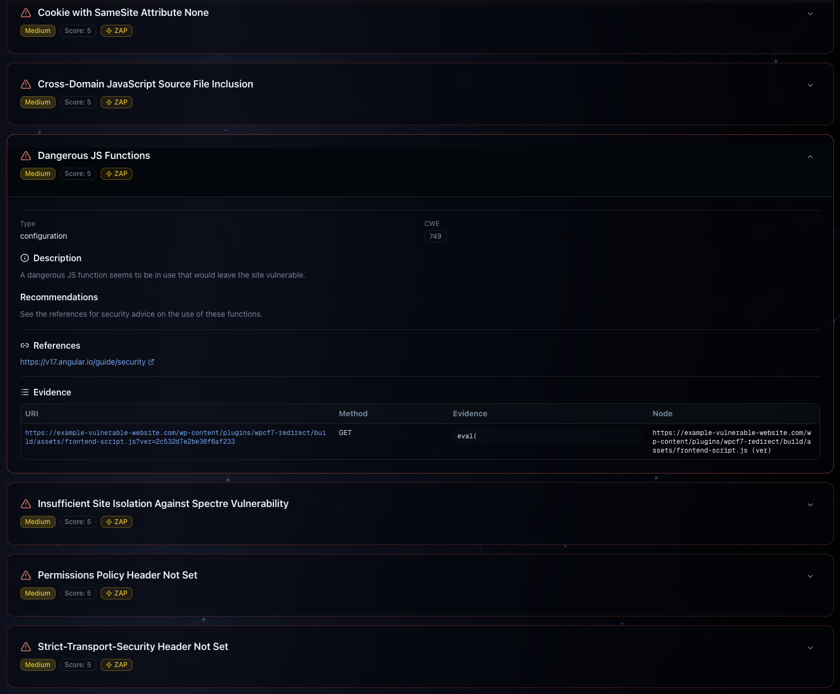Screen dimensions: 840x694
Task: Click Score: 5 badge on Cookie with SameSite card
Action: pyautogui.click(x=78, y=31)
